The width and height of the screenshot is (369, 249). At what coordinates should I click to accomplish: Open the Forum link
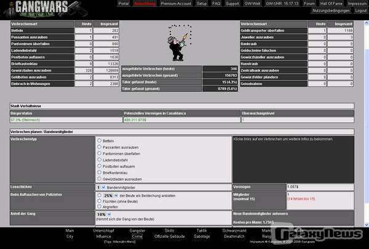(309, 4)
